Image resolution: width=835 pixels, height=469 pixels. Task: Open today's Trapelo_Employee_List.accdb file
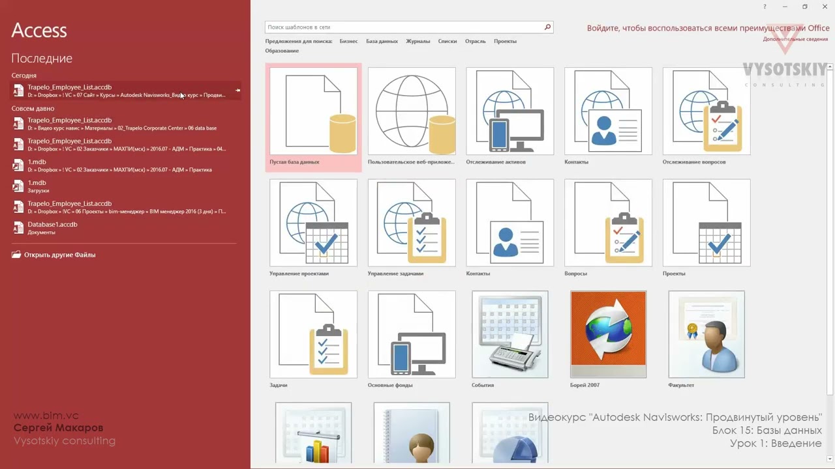126,91
